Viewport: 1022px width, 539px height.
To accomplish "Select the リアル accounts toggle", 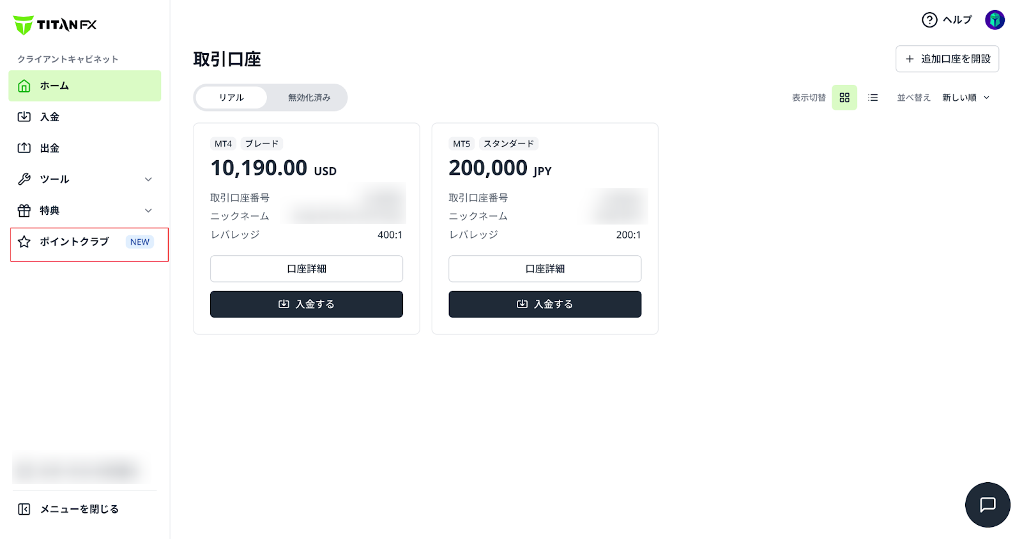I will point(231,98).
